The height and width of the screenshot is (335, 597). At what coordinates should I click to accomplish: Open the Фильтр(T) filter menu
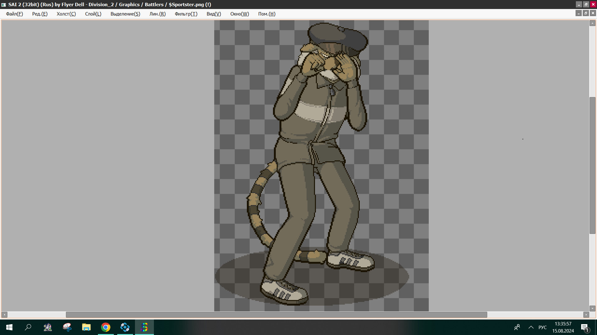click(186, 14)
